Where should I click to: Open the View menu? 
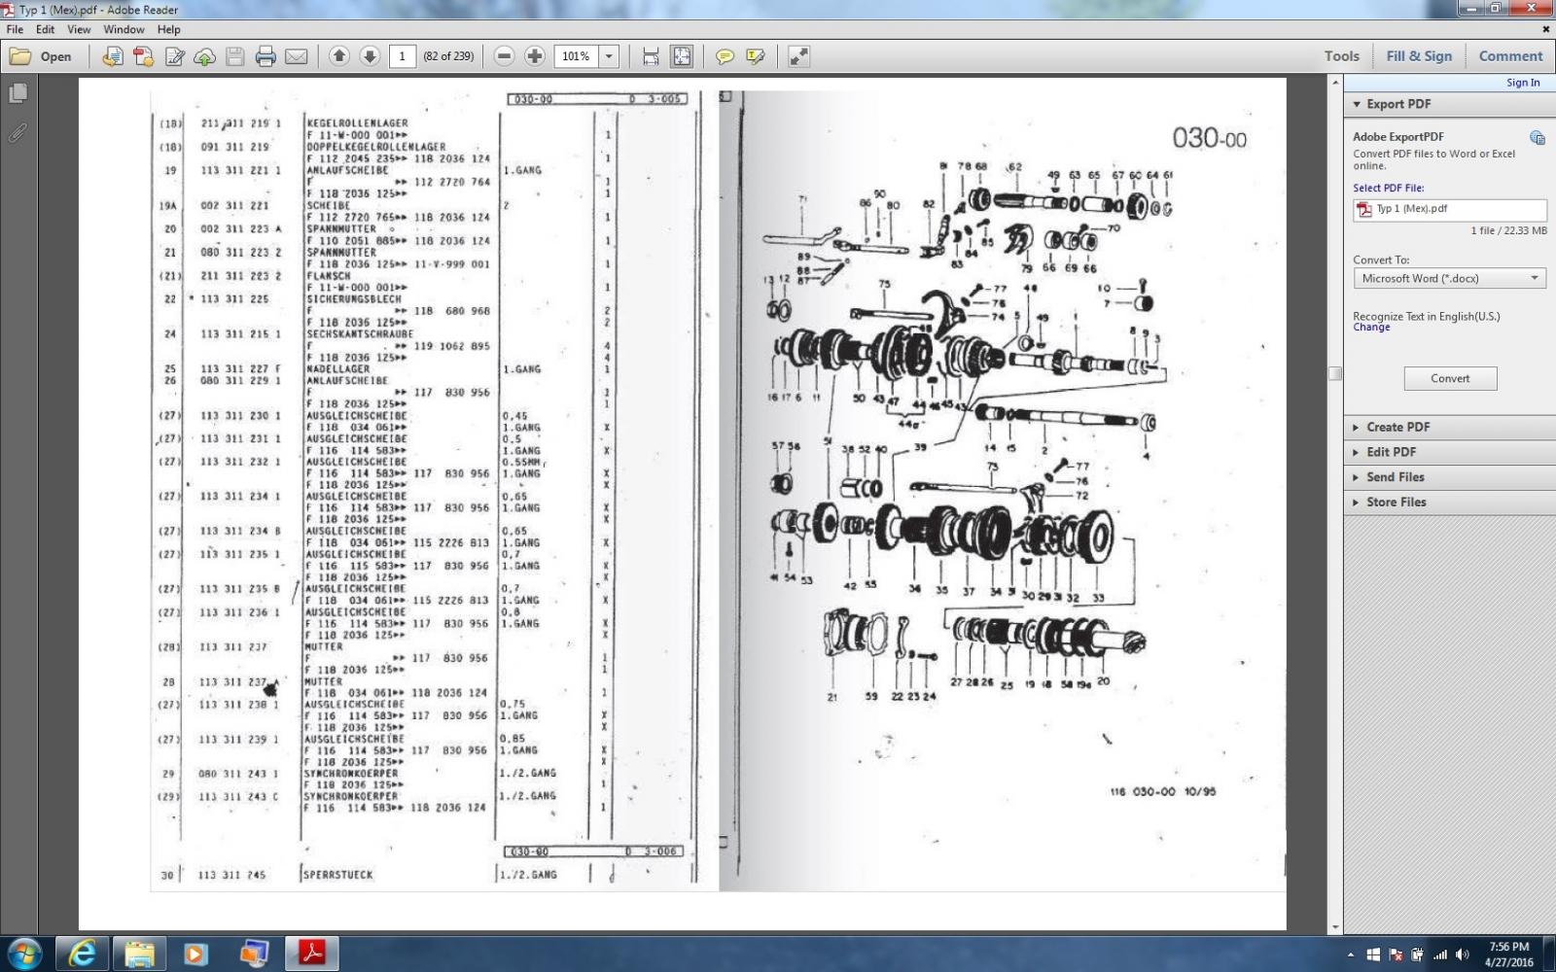coord(79,29)
